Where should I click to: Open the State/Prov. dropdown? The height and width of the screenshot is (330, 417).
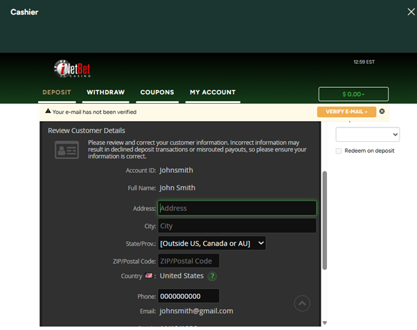212,243
